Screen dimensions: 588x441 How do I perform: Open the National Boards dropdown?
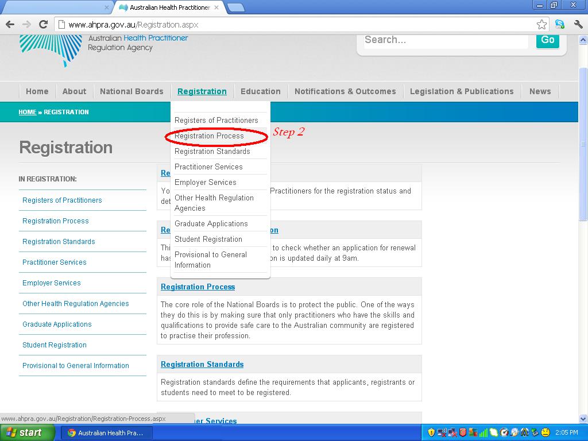coord(131,91)
